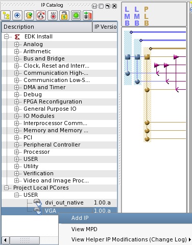Select the VGA tree row
Viewport: 192px width, 245px height.
59,211
